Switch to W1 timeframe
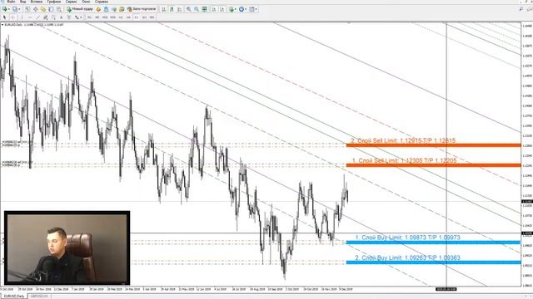The width and height of the screenshot is (533, 299). pos(144,17)
